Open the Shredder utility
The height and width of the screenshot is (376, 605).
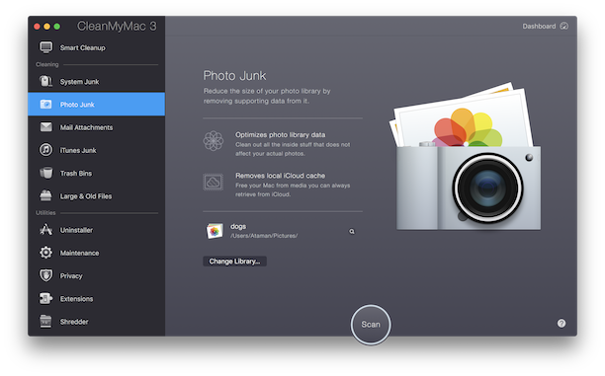[x=97, y=322]
